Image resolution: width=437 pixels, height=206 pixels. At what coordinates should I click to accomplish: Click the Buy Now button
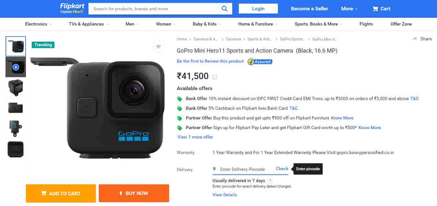pos(134,193)
